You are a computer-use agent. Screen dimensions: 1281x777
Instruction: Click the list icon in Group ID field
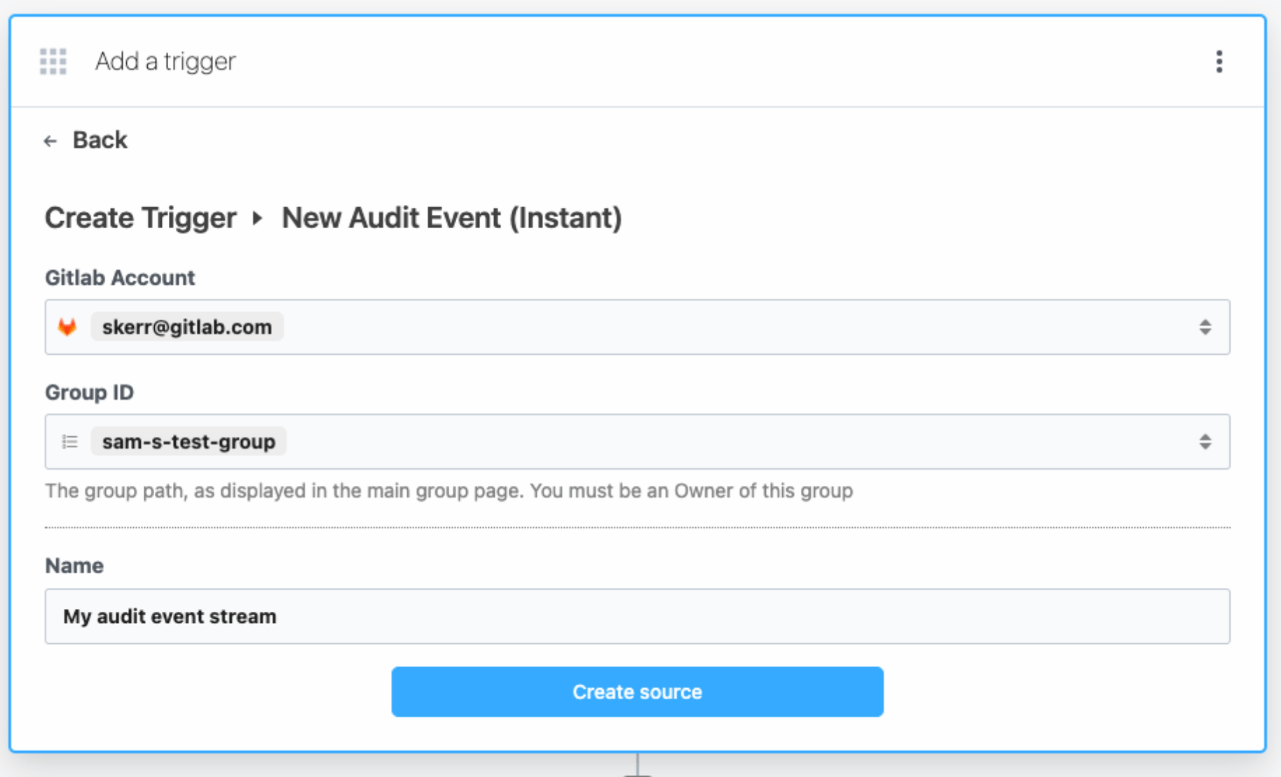coord(69,441)
